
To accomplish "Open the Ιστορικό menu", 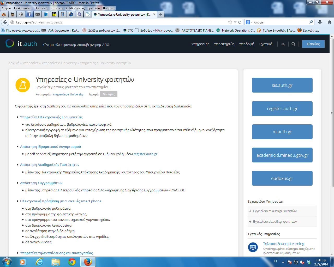I will [x=57, y=8].
